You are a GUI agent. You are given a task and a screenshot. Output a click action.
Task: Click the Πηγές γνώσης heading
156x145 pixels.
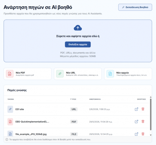click(17, 90)
